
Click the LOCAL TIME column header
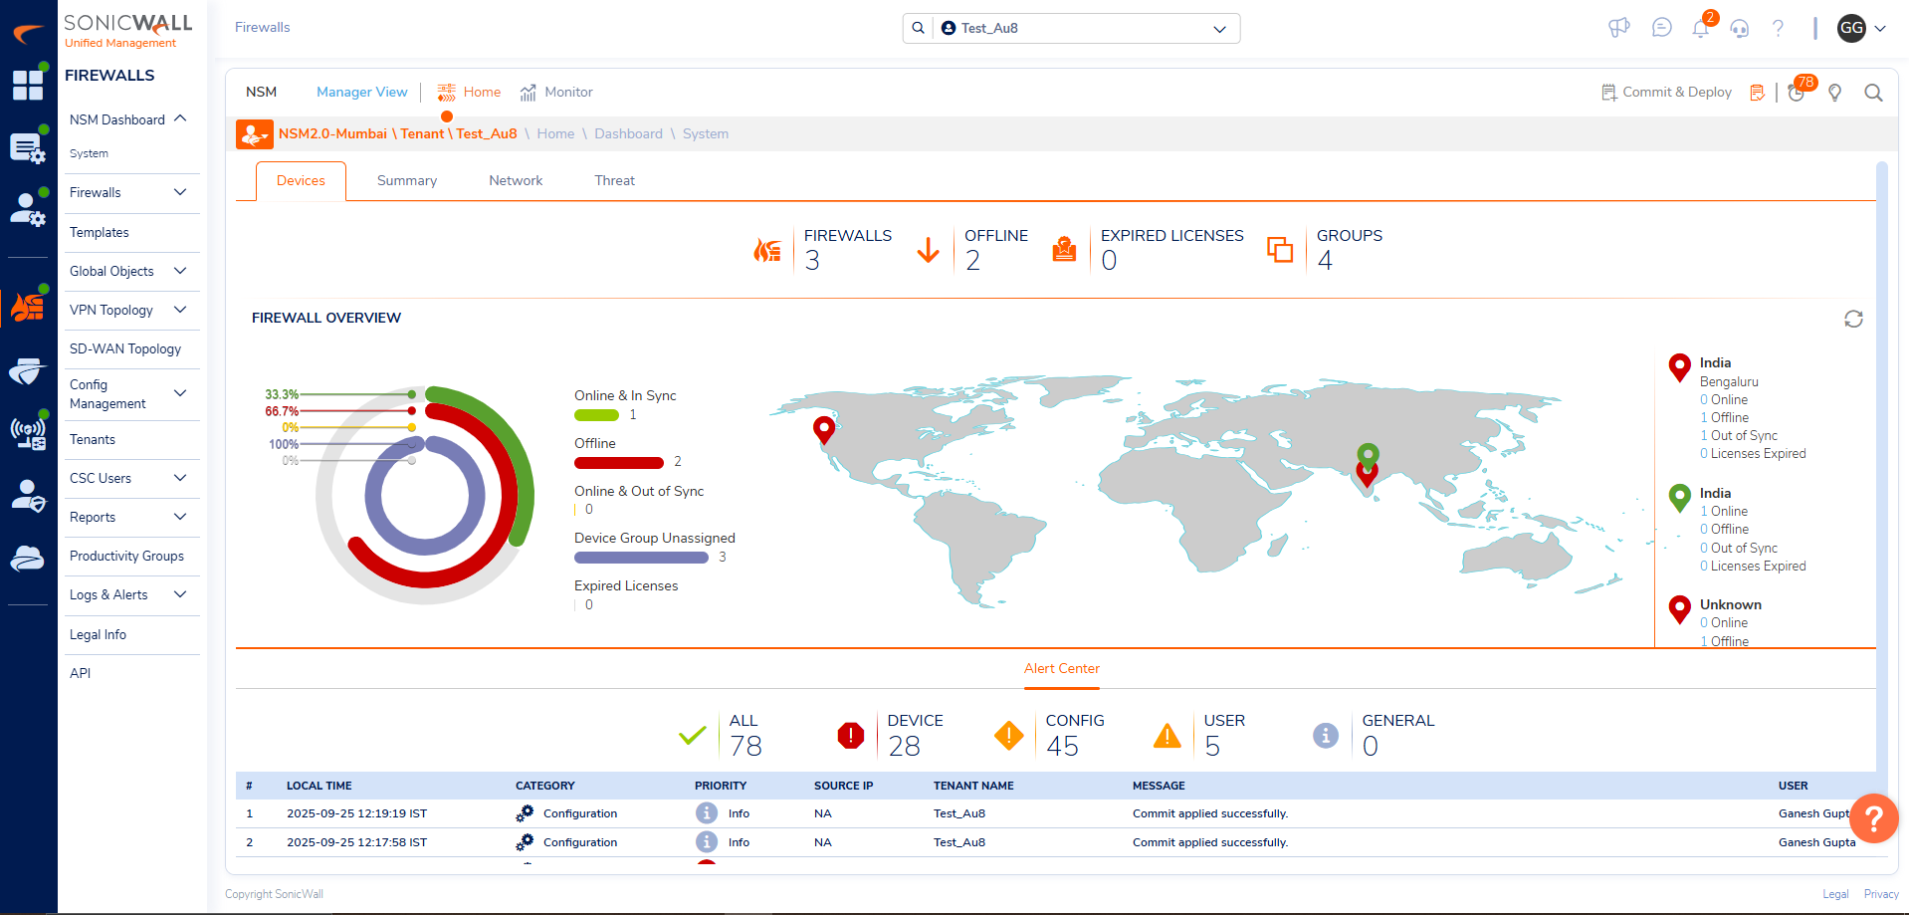[318, 786]
